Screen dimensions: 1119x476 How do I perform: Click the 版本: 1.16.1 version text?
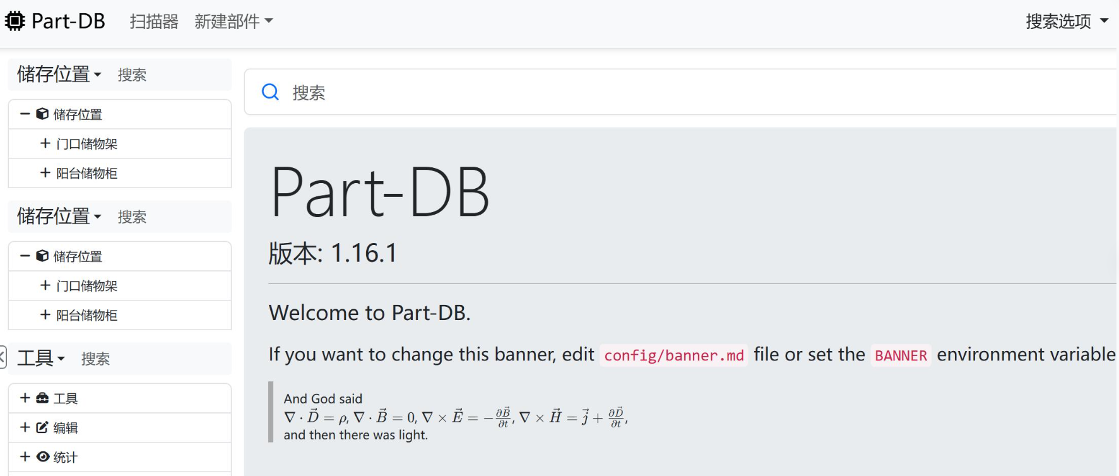(333, 253)
